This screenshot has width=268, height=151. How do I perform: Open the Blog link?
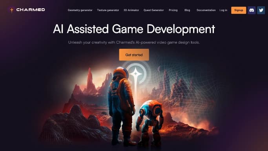click(x=187, y=10)
